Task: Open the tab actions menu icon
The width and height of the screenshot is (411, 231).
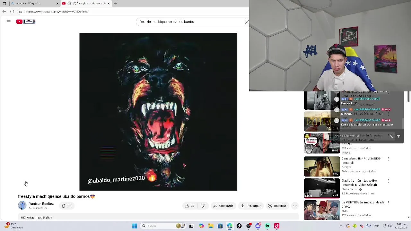Action: coord(4,4)
